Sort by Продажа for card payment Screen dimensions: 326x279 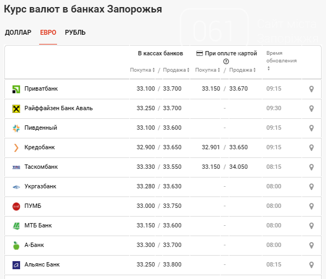click(x=242, y=70)
